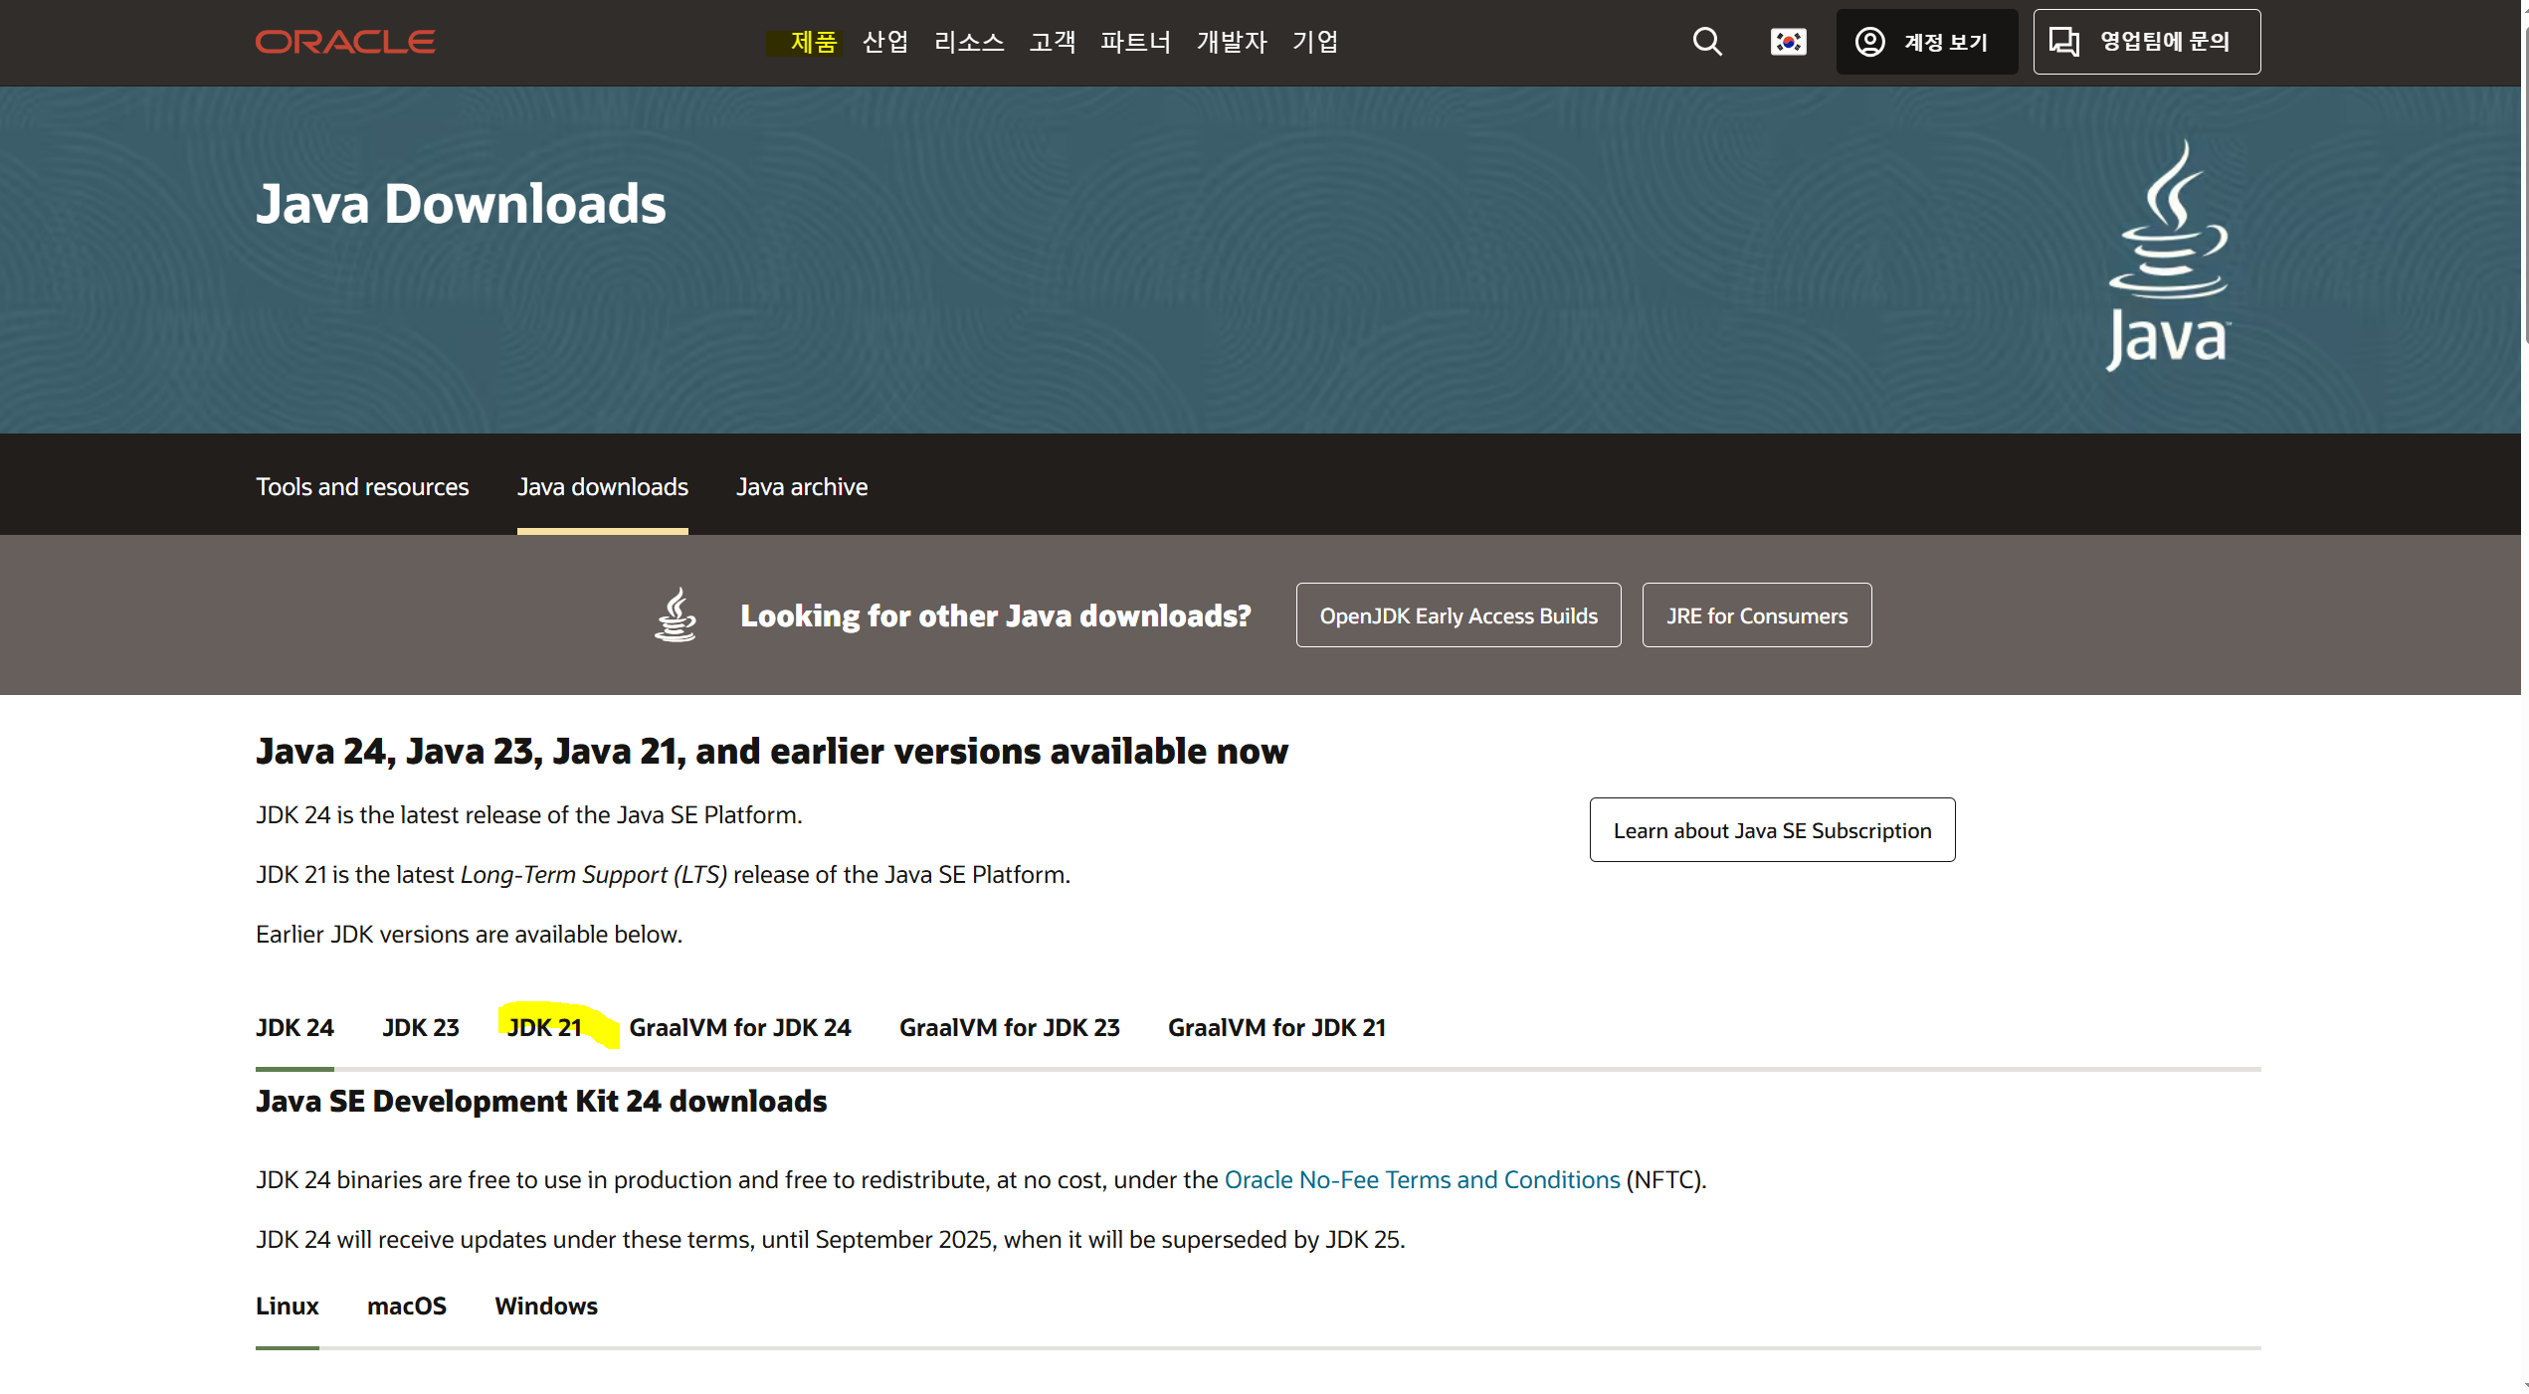Switch to the Windows OS tab
This screenshot has height=1394, width=2529.
point(546,1306)
